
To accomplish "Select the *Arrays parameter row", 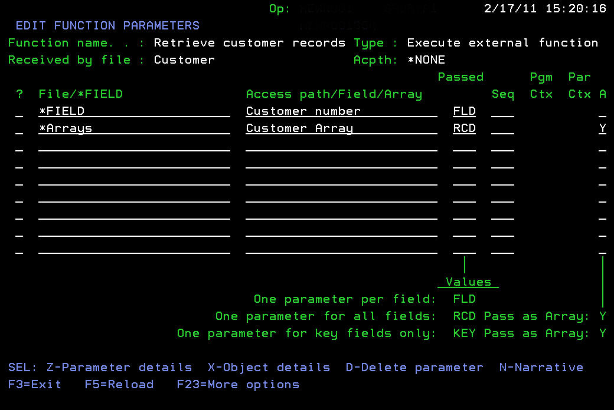I will point(65,128).
